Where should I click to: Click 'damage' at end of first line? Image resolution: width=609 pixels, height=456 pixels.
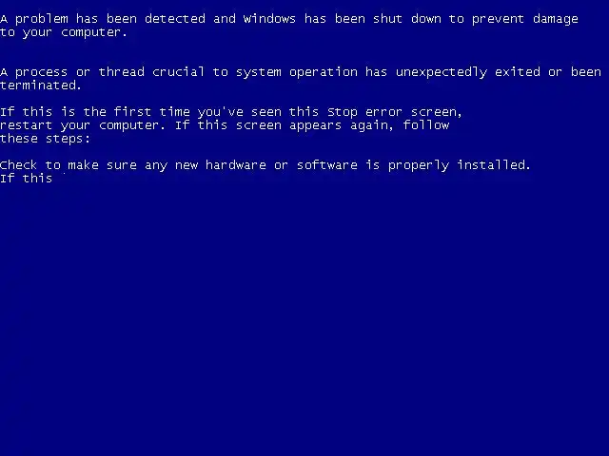tap(556, 19)
